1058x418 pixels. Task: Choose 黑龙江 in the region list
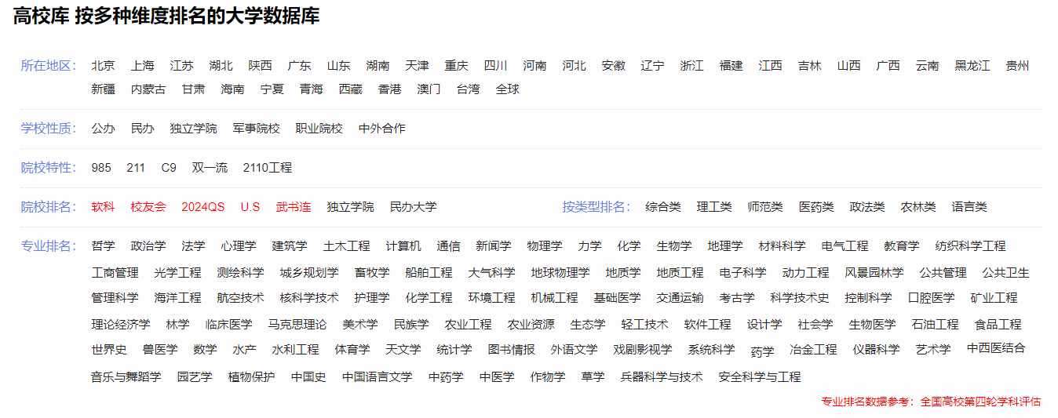tap(972, 66)
